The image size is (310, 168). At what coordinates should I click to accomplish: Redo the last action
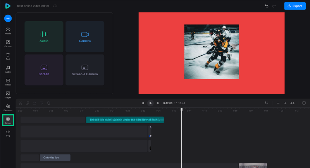[x=274, y=6]
